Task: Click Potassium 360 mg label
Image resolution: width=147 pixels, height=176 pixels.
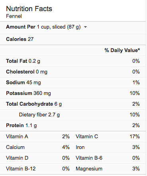Action: 28,93
